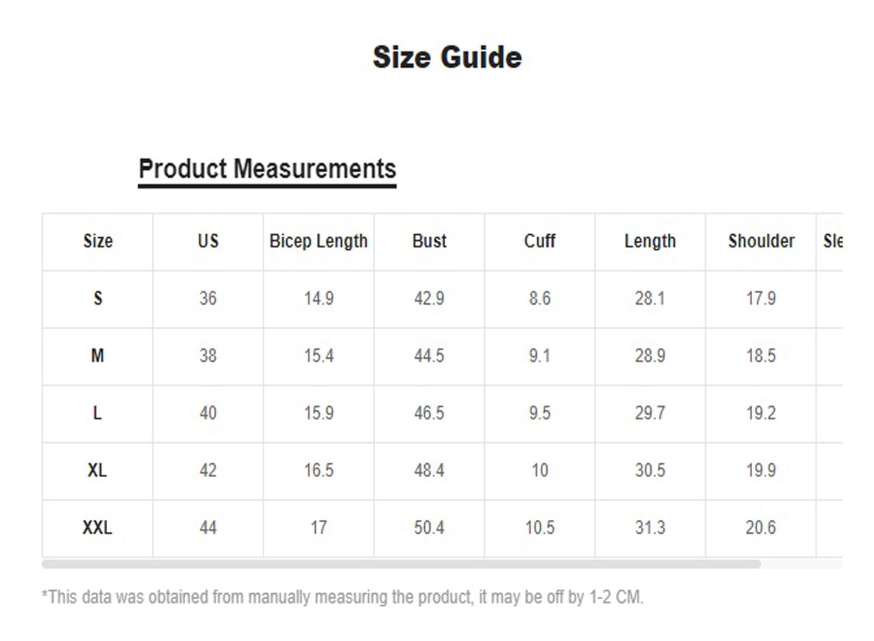This screenshot has width=874, height=641.
Task: Click the partially visible Sleeve column header
Action: point(833,241)
